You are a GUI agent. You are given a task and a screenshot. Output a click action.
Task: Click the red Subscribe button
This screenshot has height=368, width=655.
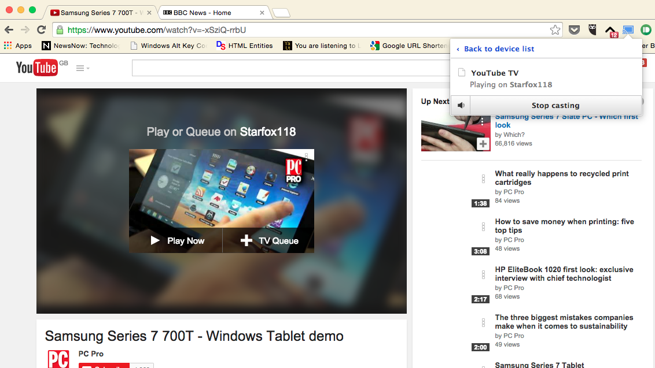coord(104,366)
